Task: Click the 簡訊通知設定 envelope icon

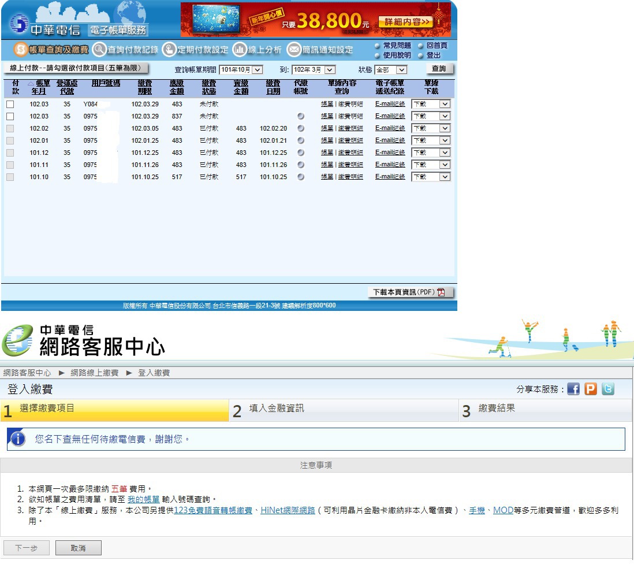Action: [x=294, y=49]
